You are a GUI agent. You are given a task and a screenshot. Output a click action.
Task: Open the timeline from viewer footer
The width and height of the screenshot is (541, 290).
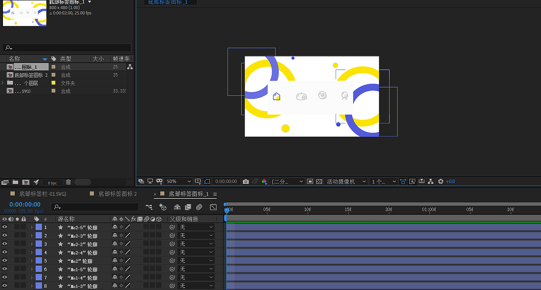pos(421,181)
